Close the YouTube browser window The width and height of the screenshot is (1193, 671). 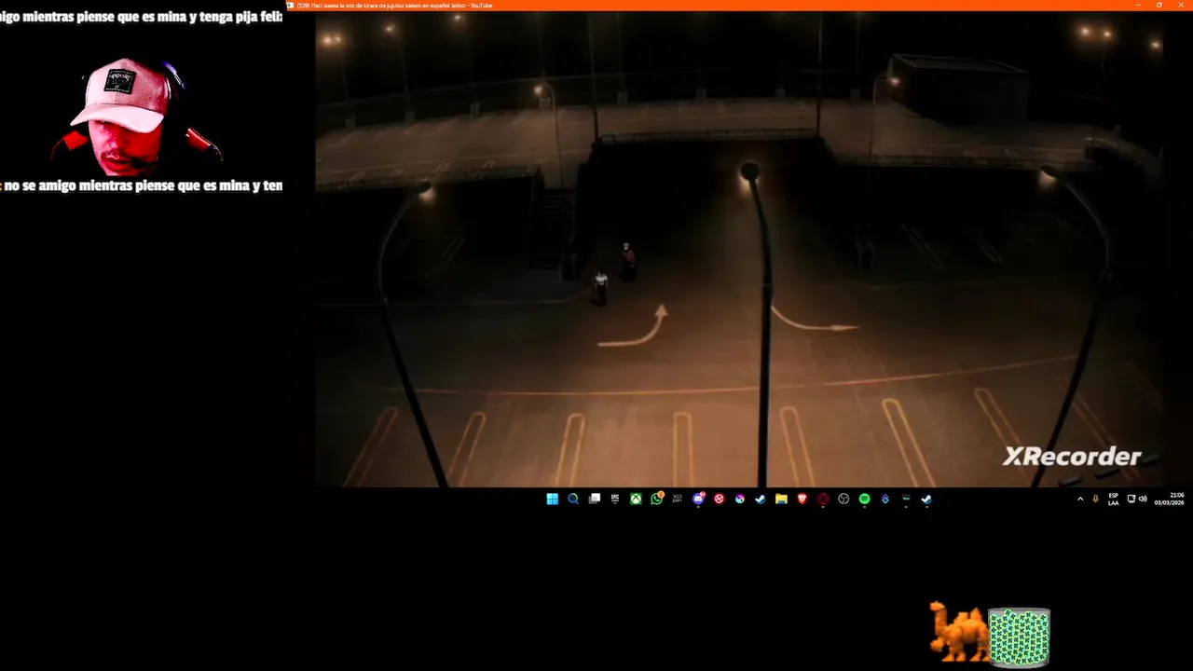(x=1180, y=5)
